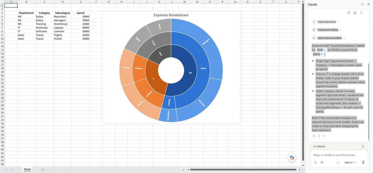This screenshot has width=373, height=173.
Task: Click the fast-forward double-arrow icon
Action: (322, 162)
